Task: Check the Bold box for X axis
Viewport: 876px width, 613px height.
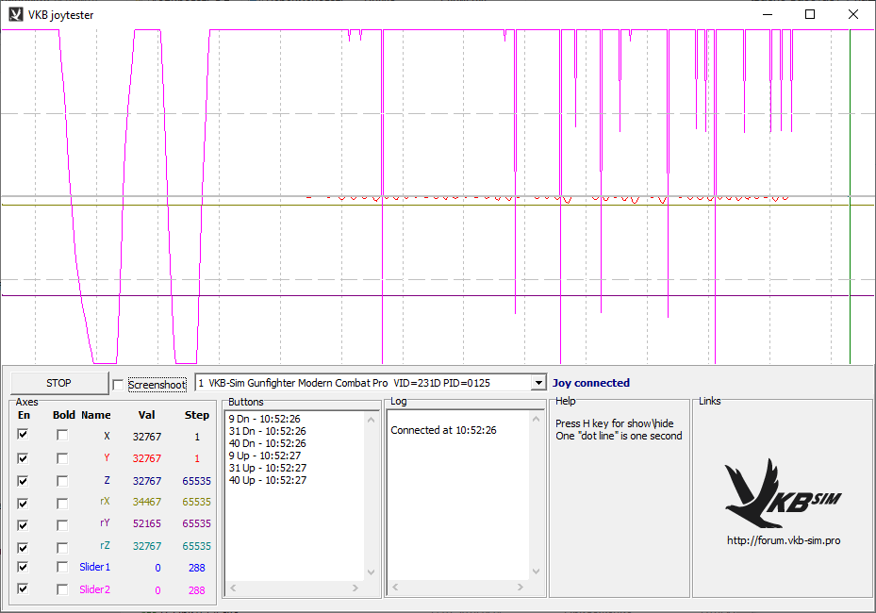Action: (x=62, y=435)
